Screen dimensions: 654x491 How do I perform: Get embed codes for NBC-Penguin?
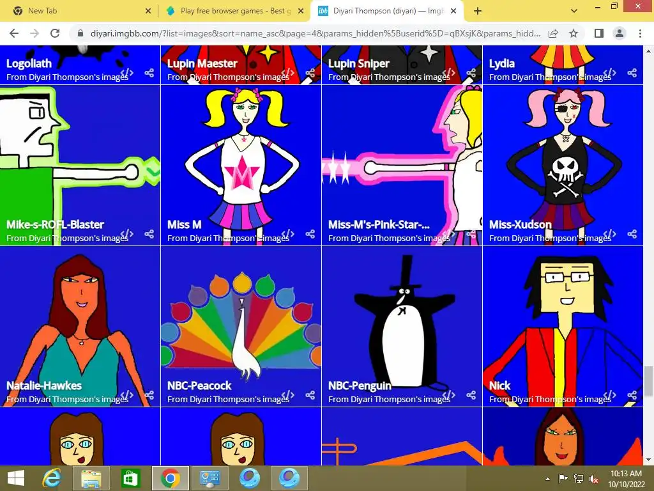449,395
